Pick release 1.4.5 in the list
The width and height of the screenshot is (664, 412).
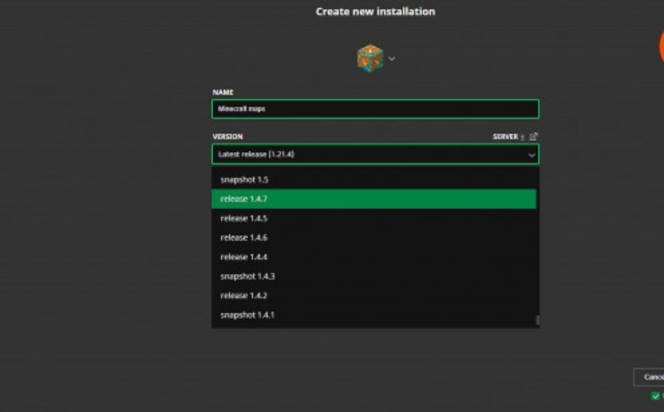[x=374, y=218]
